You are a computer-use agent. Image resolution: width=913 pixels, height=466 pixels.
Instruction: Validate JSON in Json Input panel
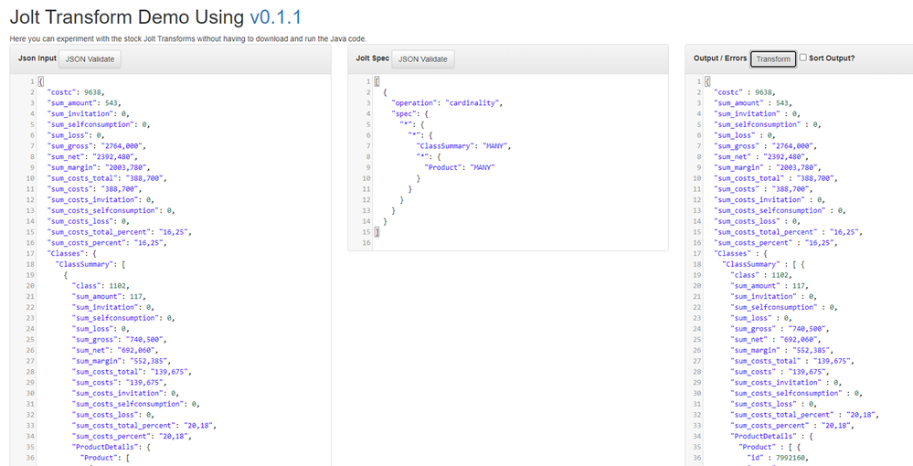[x=90, y=58]
